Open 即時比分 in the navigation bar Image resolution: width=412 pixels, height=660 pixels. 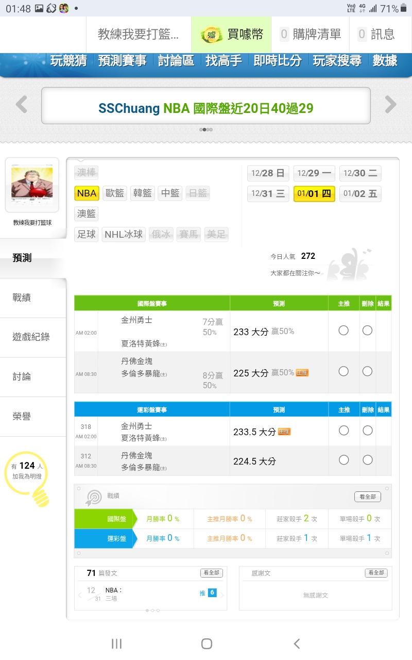(x=278, y=61)
